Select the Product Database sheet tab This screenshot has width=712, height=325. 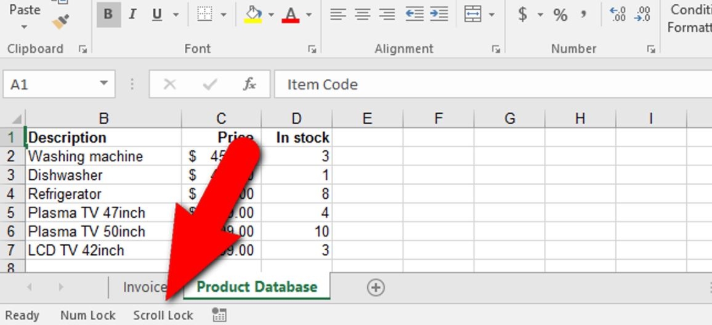pyautogui.click(x=257, y=287)
